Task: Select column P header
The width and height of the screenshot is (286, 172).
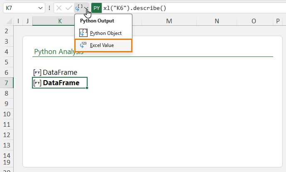Action: [x=278, y=21]
